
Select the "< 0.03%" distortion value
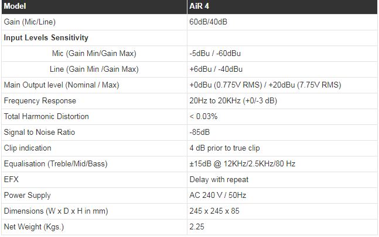(x=203, y=117)
